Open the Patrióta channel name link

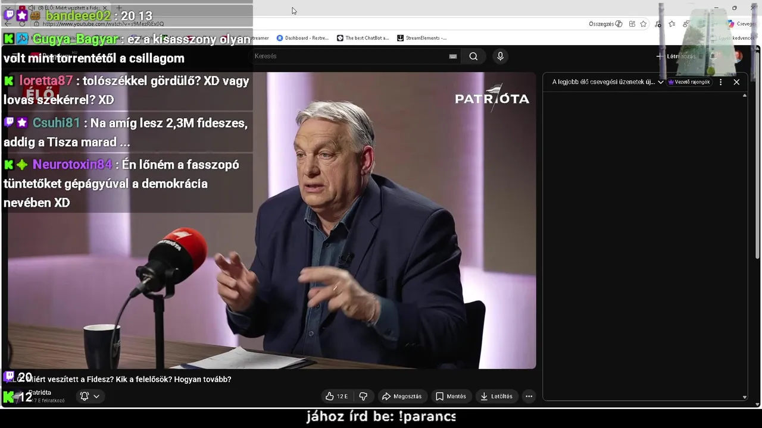pos(40,392)
